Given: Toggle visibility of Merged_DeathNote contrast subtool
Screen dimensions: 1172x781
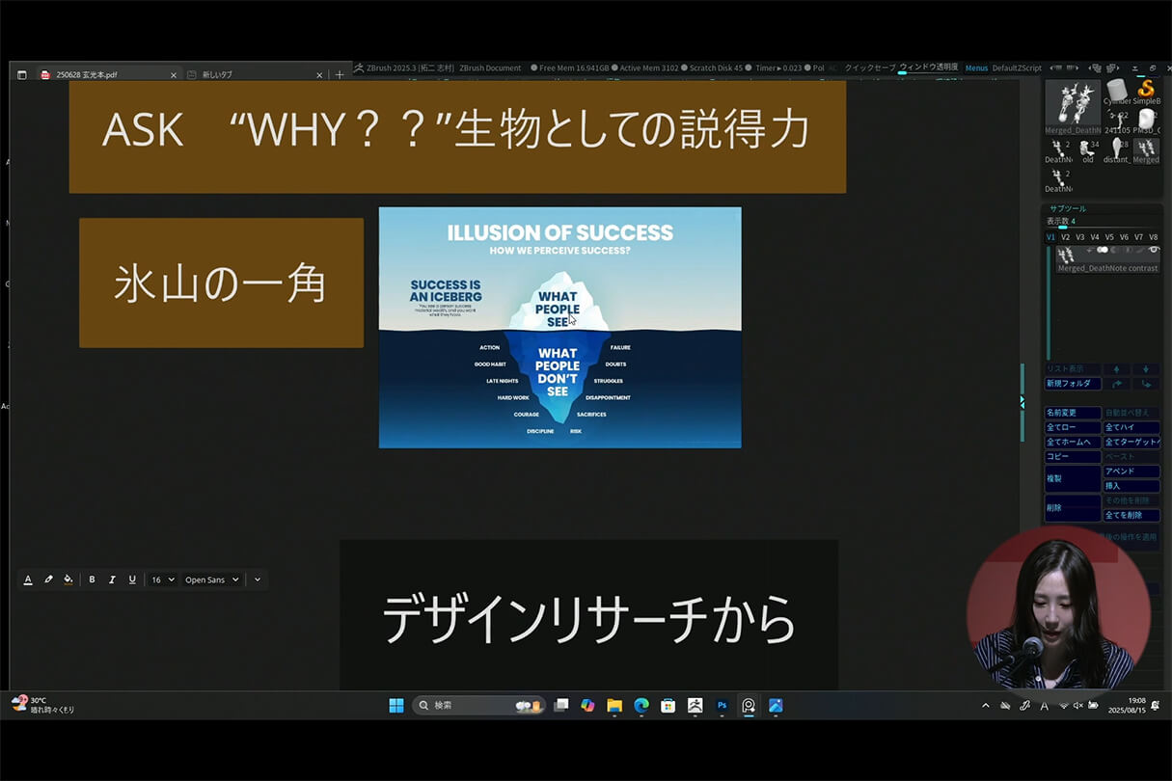Looking at the screenshot, I should 1154,249.
